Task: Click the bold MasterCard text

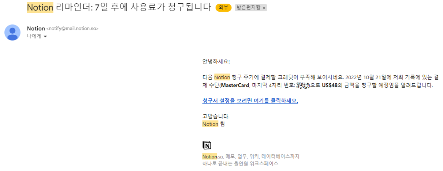Action: pos(234,85)
